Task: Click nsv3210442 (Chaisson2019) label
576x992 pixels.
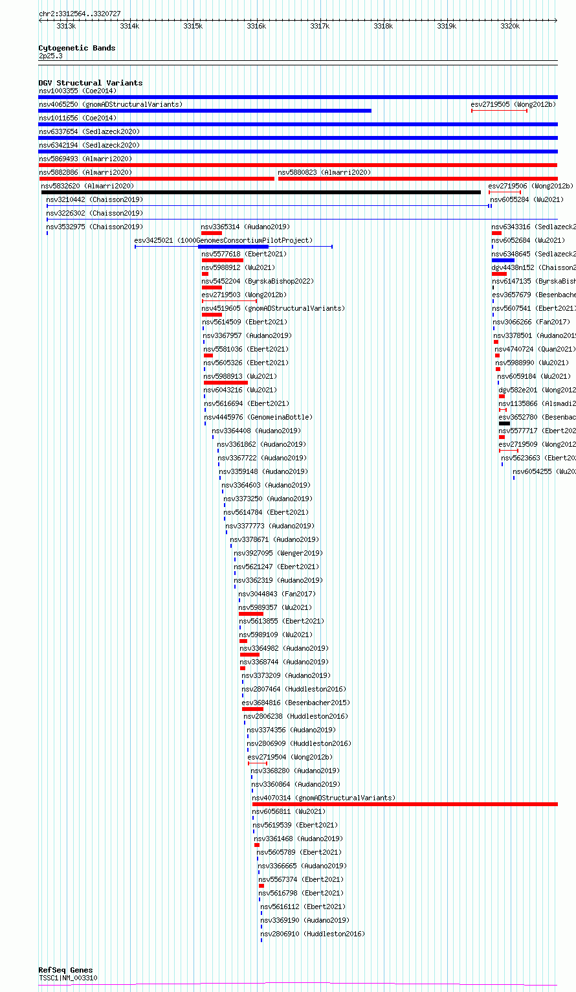Action: (95, 199)
